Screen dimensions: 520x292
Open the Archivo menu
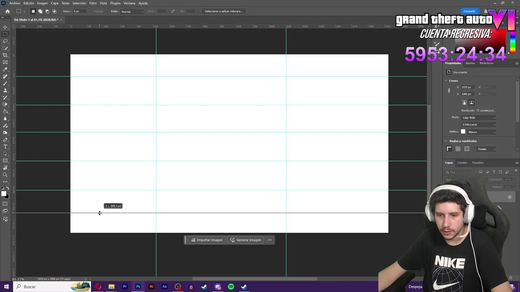point(15,3)
